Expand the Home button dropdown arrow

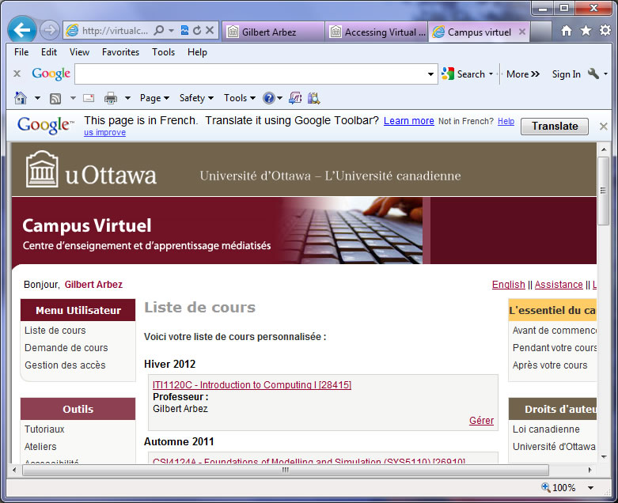(x=37, y=98)
